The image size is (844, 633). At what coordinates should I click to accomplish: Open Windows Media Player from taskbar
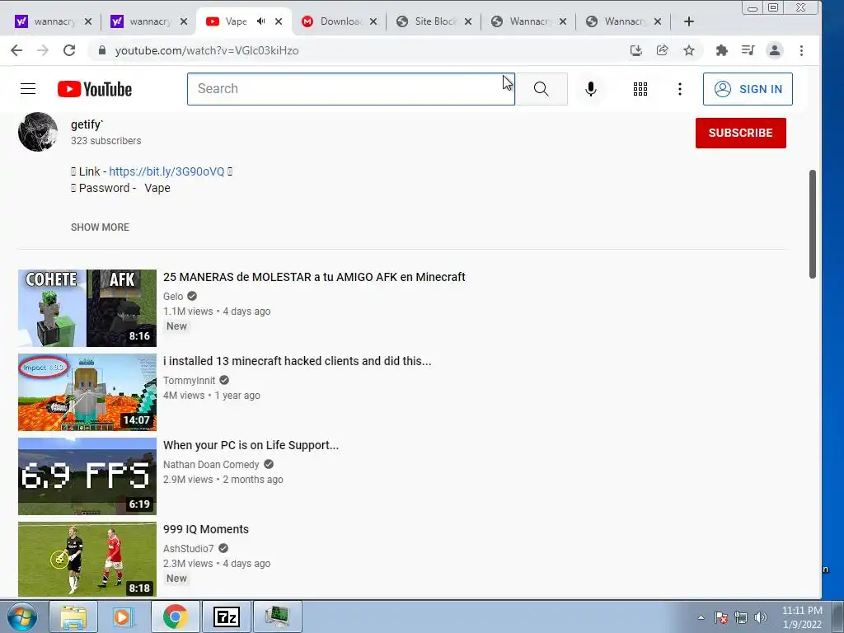(124, 617)
